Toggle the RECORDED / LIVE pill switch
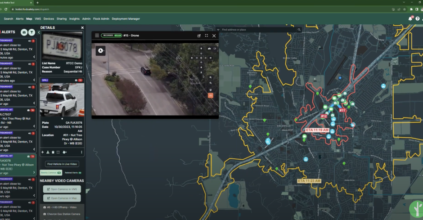 click(x=112, y=36)
